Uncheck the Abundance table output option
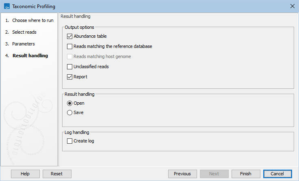Image resolution: width=299 pixels, height=181 pixels. [70, 36]
